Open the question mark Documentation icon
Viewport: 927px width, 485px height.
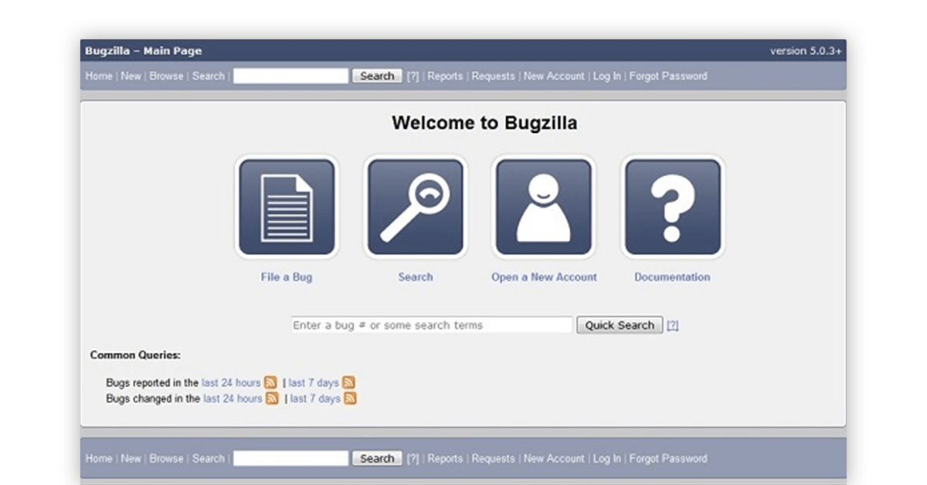click(x=673, y=207)
